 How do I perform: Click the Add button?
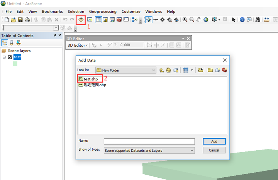(x=214, y=141)
